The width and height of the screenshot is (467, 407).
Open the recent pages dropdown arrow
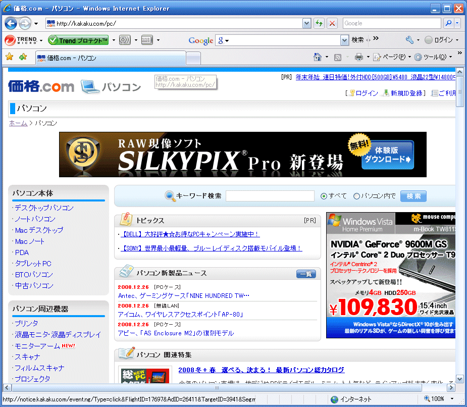(36, 24)
